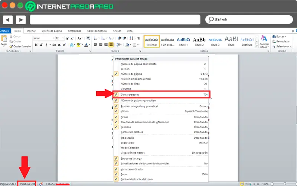
Task: Click the text effects glowing A icon
Action: click(x=72, y=45)
